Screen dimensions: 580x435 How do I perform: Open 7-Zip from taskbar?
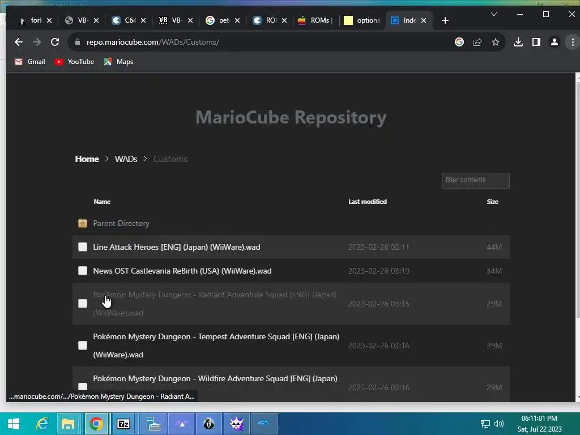click(123, 424)
